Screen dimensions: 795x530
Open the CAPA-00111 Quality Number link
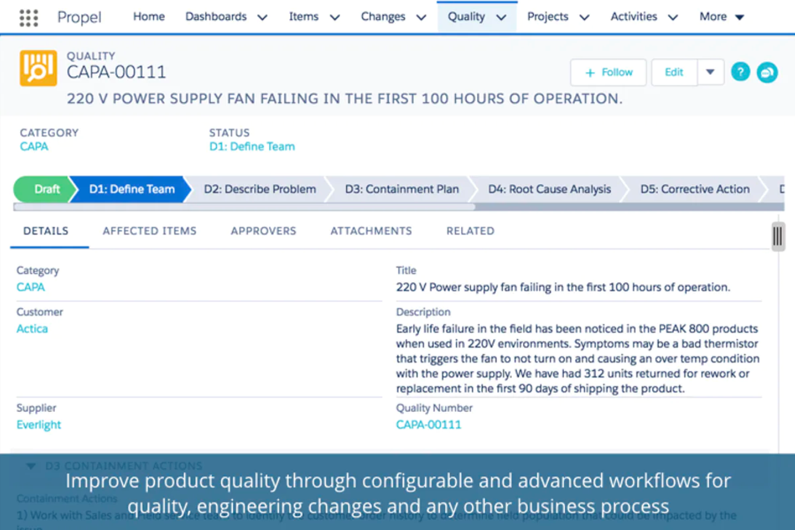pyautogui.click(x=429, y=425)
